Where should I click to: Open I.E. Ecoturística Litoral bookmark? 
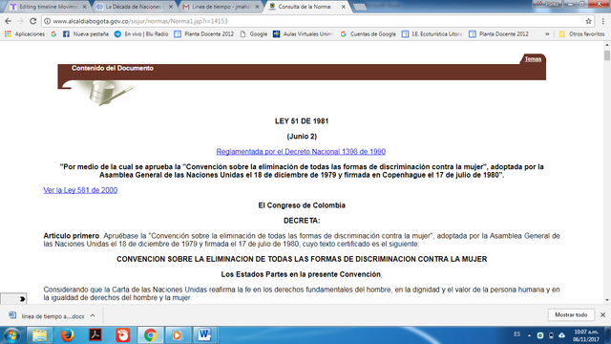[432, 34]
